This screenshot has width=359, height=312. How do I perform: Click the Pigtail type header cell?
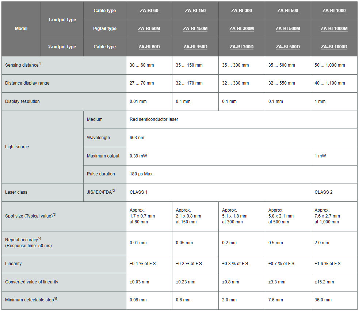click(104, 29)
